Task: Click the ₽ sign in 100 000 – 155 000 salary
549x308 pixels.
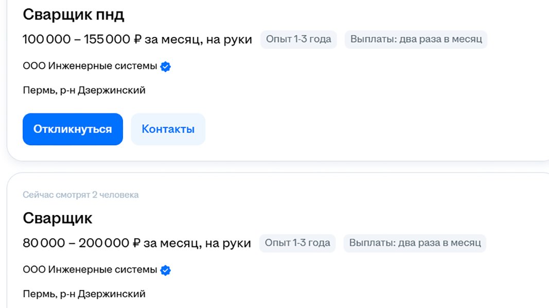Action: point(137,40)
